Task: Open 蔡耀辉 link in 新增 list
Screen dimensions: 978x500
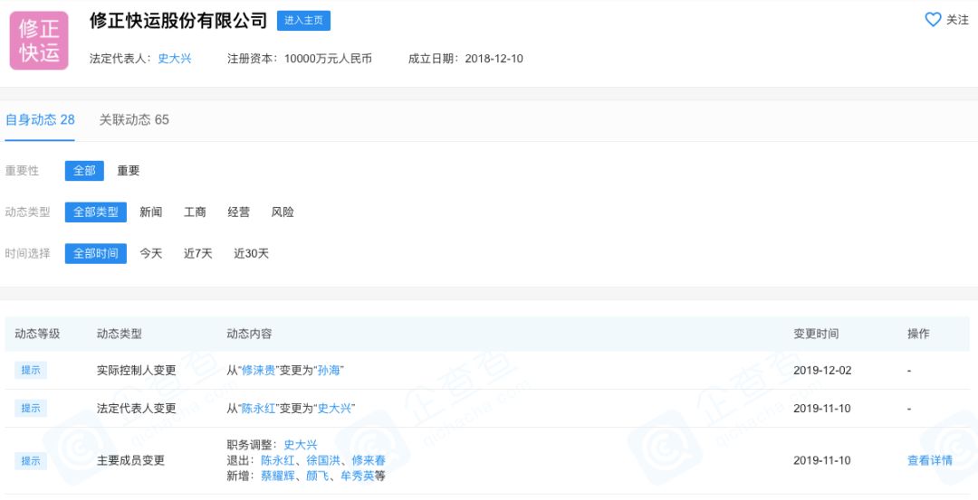Action: click(x=277, y=476)
